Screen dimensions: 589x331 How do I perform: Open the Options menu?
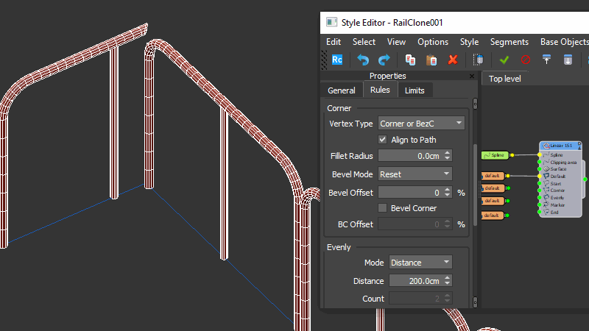pos(433,42)
